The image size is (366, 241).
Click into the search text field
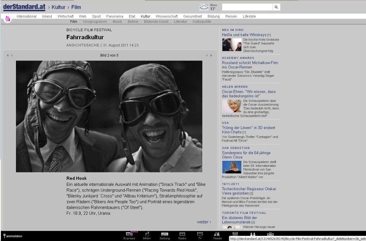[247, 7]
